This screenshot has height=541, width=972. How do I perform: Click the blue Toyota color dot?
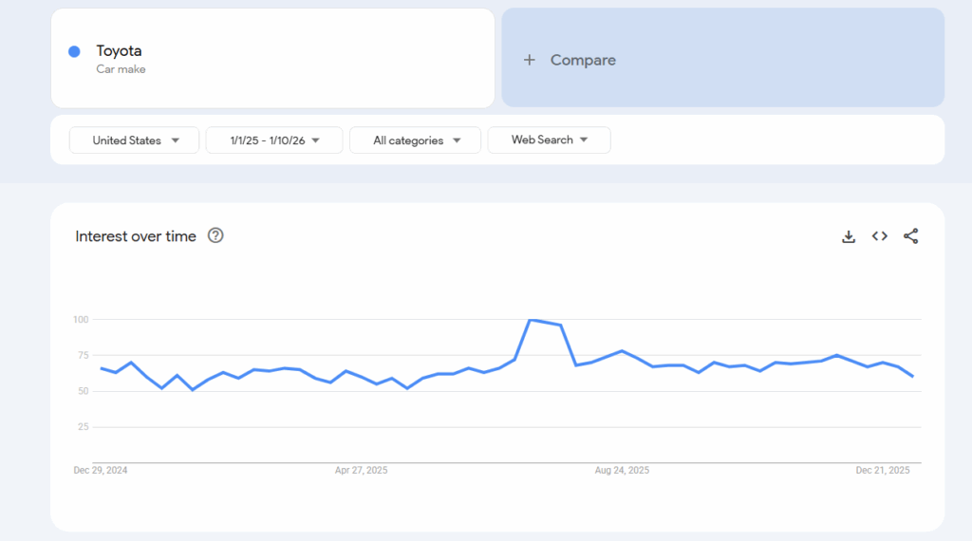pos(74,51)
